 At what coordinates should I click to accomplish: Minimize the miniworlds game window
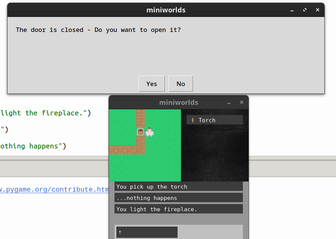coord(229,103)
